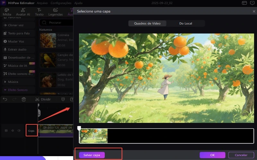This screenshot has width=257, height=160.
Task: Expand the Música category
Action: point(15,82)
